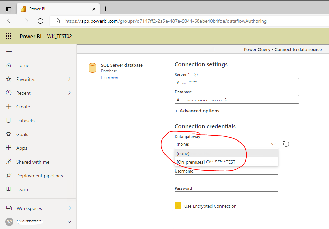Viewport: 329px width, 229px height.
Task: Open Shared with me
Action: [33, 162]
